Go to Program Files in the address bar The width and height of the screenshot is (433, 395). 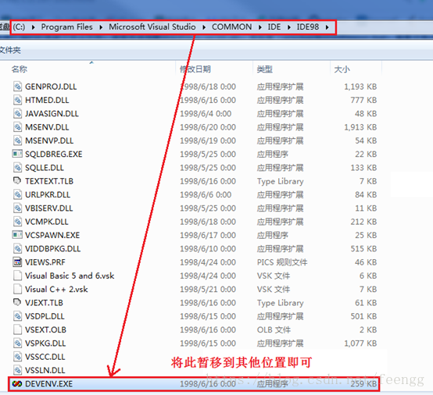point(67,27)
